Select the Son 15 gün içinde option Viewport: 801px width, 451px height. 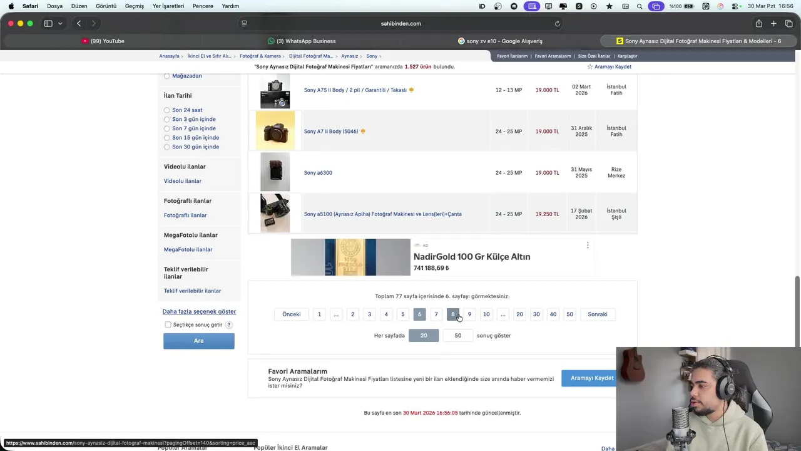[167, 138]
